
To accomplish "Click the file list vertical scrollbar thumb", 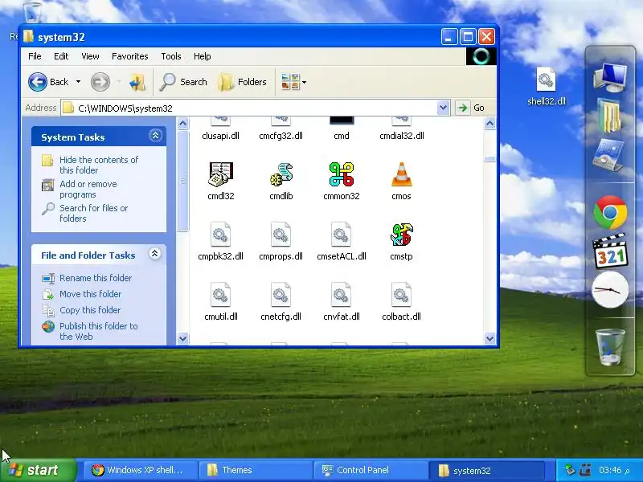I will click(489, 159).
